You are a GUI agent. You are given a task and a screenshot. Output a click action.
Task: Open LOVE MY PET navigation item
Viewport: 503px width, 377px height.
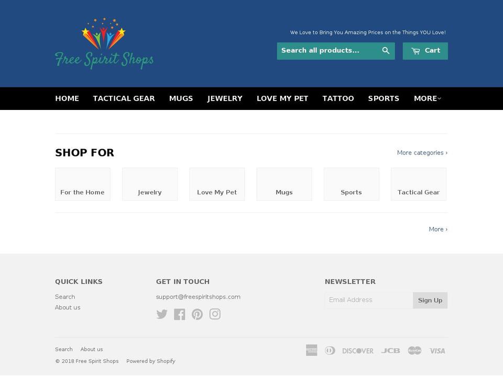pos(282,98)
